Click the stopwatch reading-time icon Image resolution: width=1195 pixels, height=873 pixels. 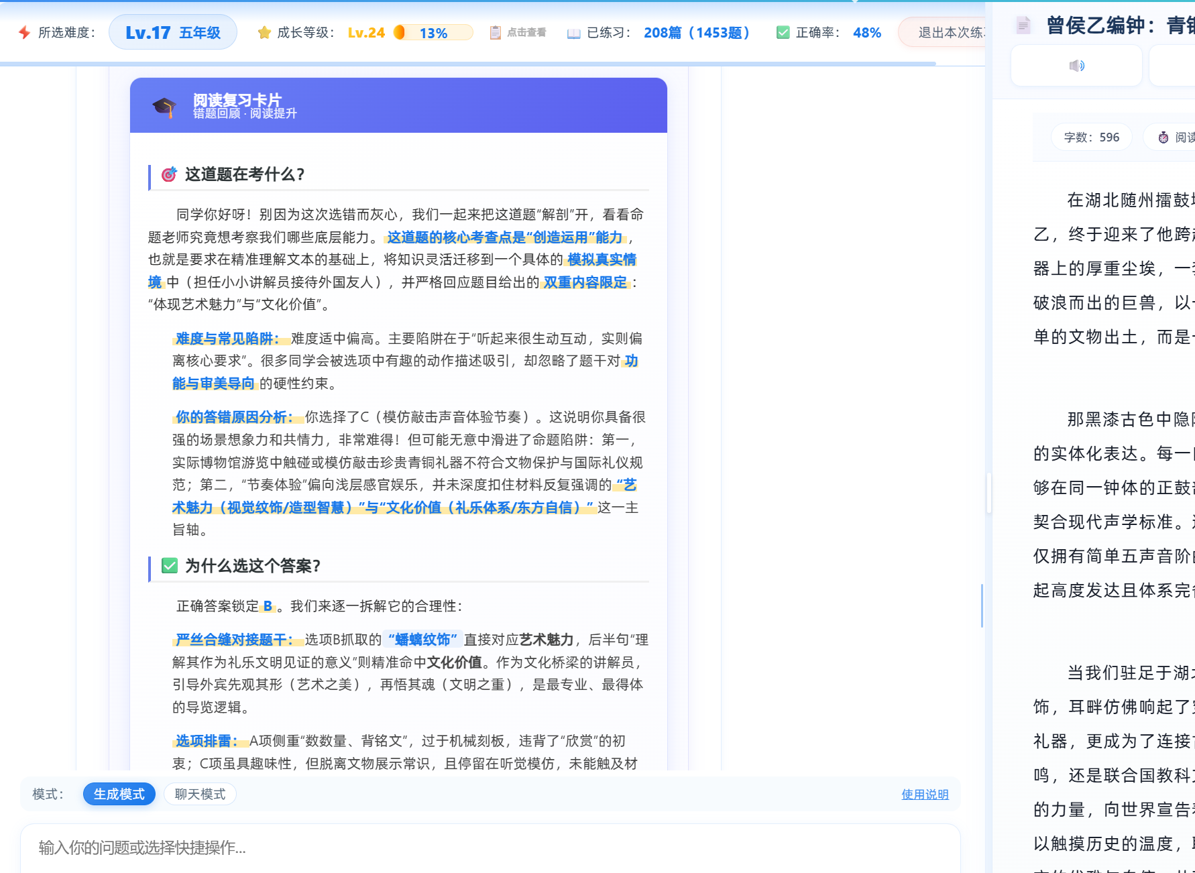pyautogui.click(x=1163, y=137)
